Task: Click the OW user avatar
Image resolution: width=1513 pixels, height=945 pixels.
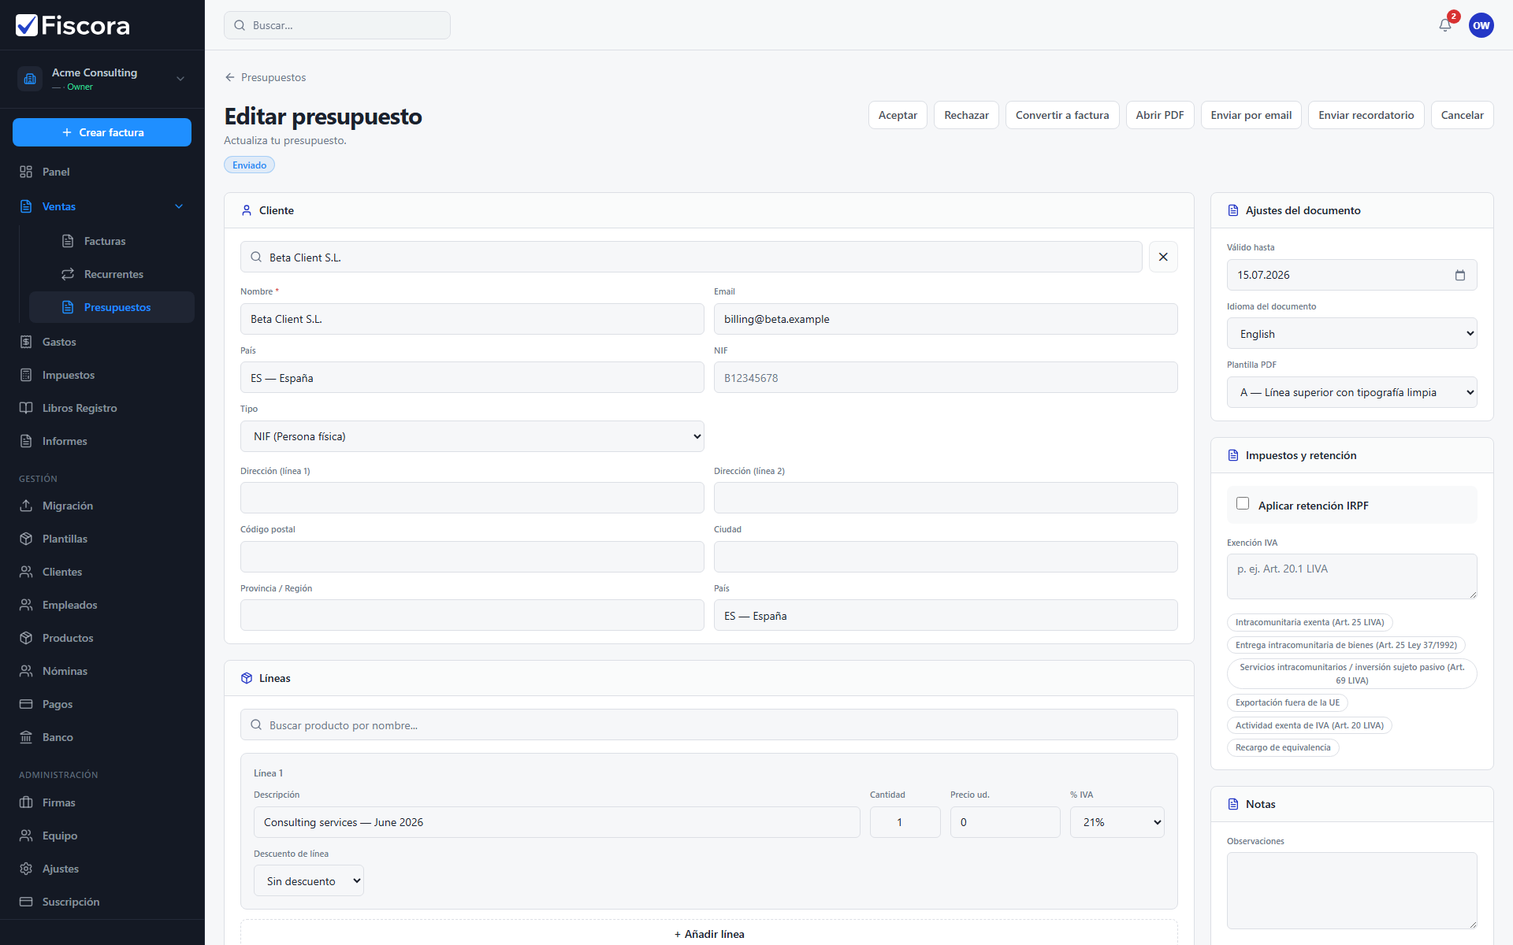Action: pyautogui.click(x=1481, y=25)
